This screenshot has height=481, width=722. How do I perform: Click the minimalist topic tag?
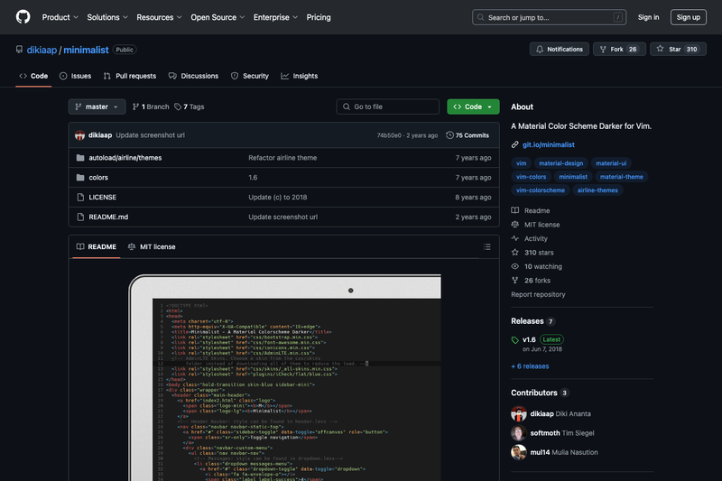pyautogui.click(x=573, y=177)
